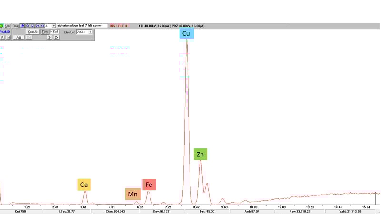This screenshot has height=214, width=381.
Task: Click the blue down-arrow vertical scale icon
Action: point(32,26)
